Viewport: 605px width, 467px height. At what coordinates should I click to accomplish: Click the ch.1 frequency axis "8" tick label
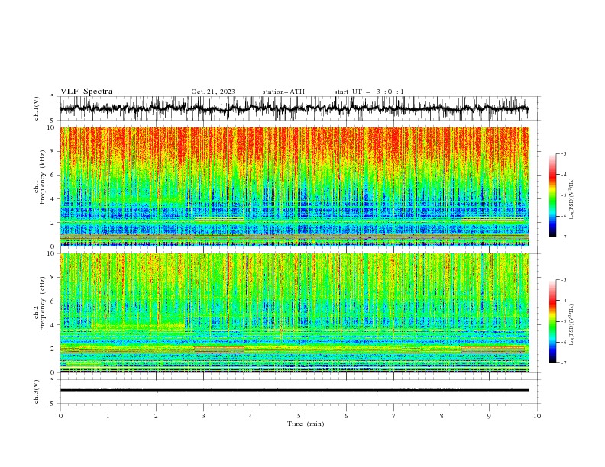(53, 151)
